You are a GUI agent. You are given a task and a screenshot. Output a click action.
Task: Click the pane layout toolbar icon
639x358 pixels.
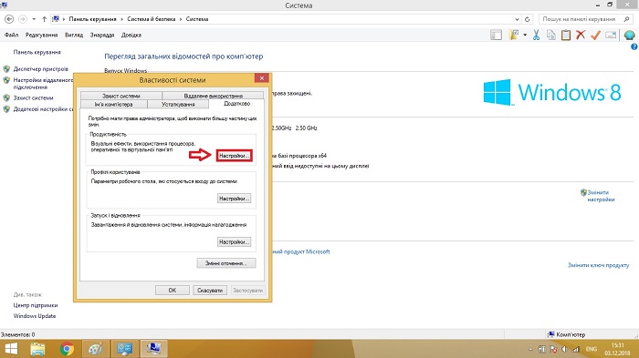496,35
